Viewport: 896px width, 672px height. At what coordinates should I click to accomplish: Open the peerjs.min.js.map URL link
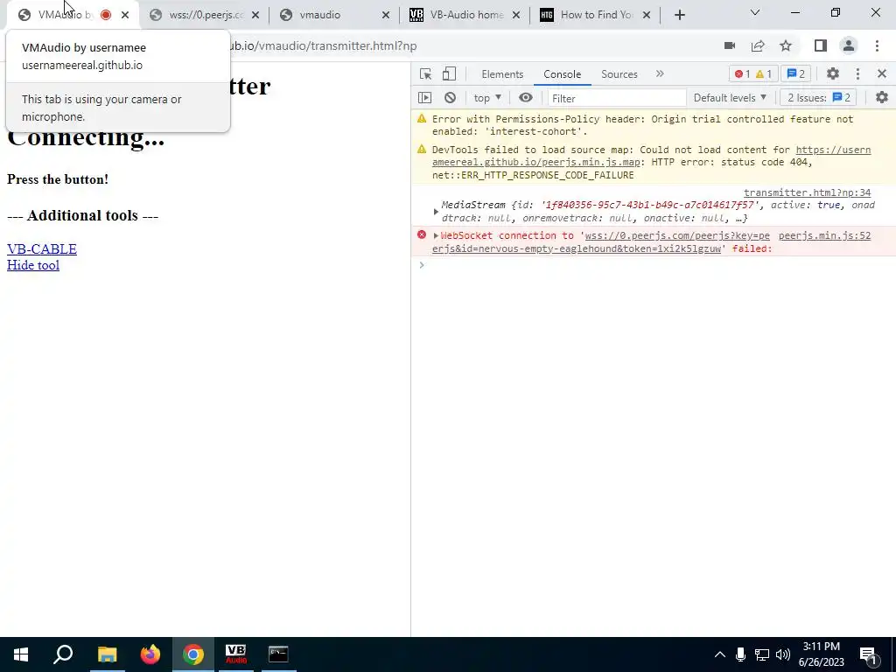pyautogui.click(x=651, y=156)
